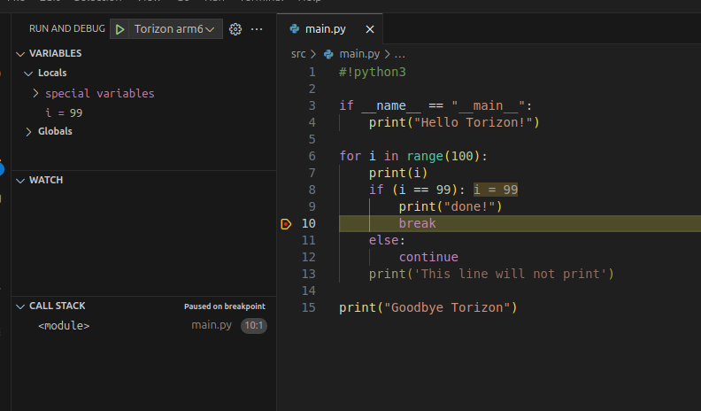
Task: Click the Python file icon in the breadcrumb
Action: click(x=328, y=54)
